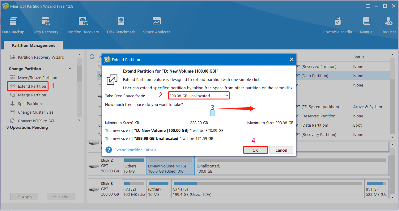Select Convert NTFS to FAT option
Screen dimensions: 399x211
click(x=36, y=121)
